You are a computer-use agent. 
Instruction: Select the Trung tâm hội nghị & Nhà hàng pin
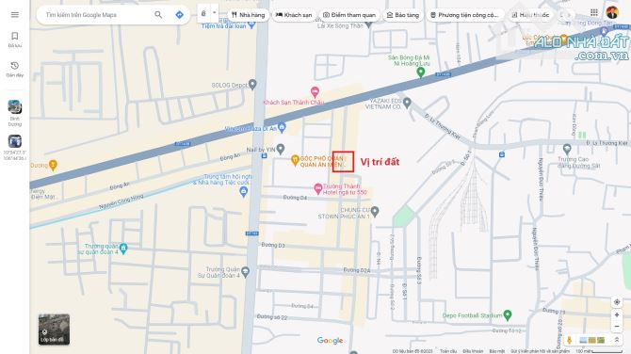pyautogui.click(x=243, y=192)
